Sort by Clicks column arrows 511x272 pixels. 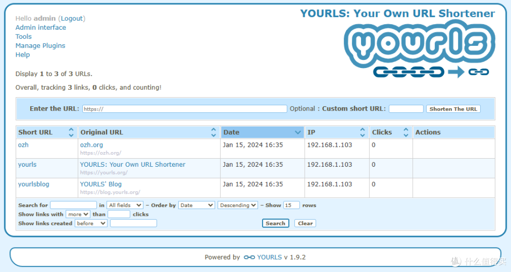coord(405,132)
